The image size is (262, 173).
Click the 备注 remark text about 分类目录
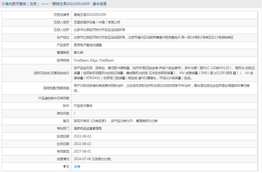[116, 121]
